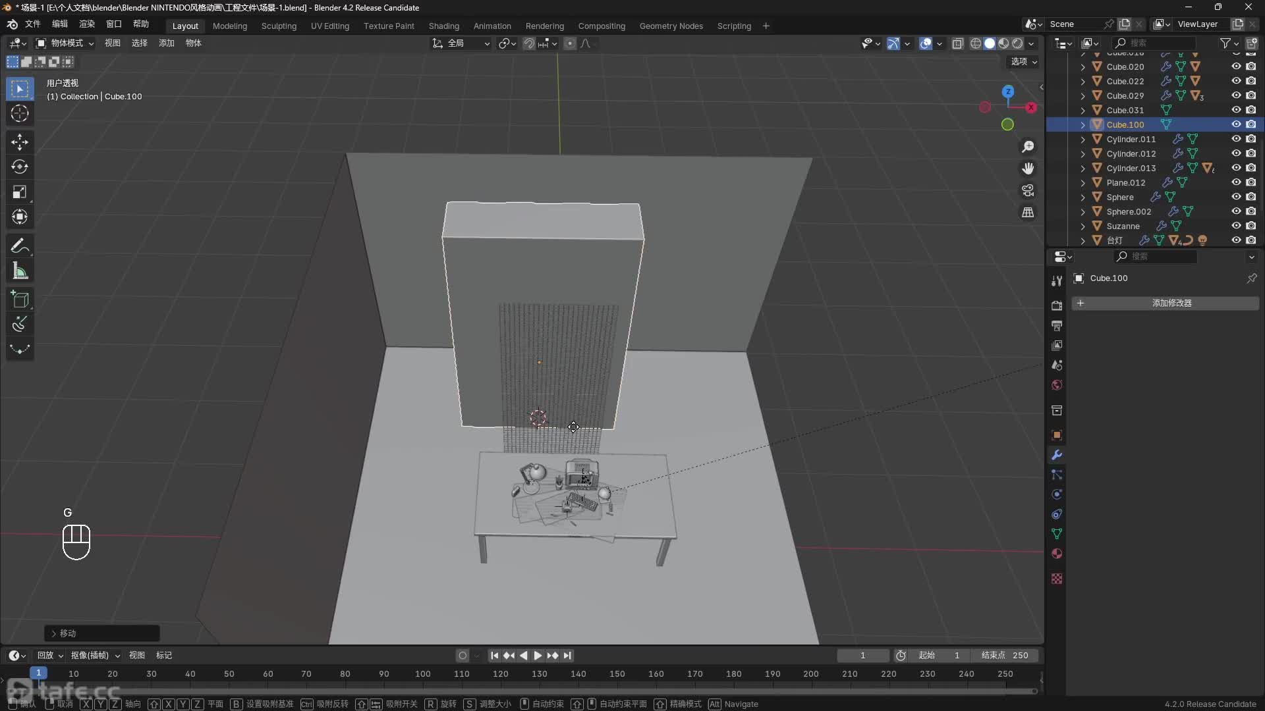Switch perspective/orthographic grid icon
Screen dimensions: 1265x711
click(x=1028, y=213)
